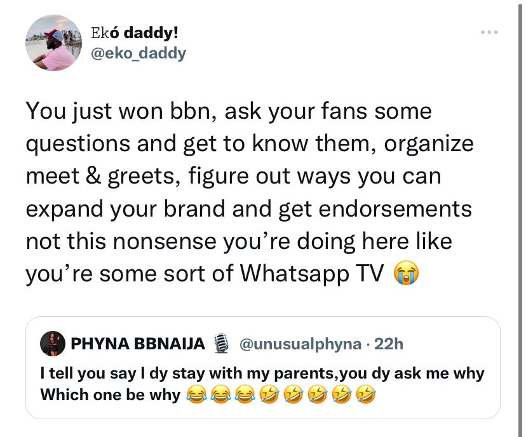Click the 22h timestamp
The height and width of the screenshot is (437, 526).
pos(388,344)
